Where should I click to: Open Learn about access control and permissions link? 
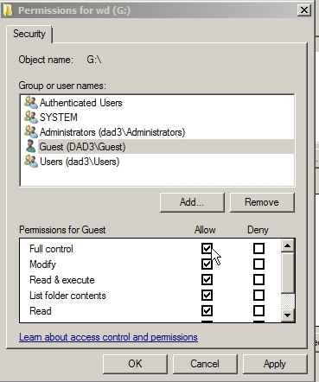coord(108,337)
